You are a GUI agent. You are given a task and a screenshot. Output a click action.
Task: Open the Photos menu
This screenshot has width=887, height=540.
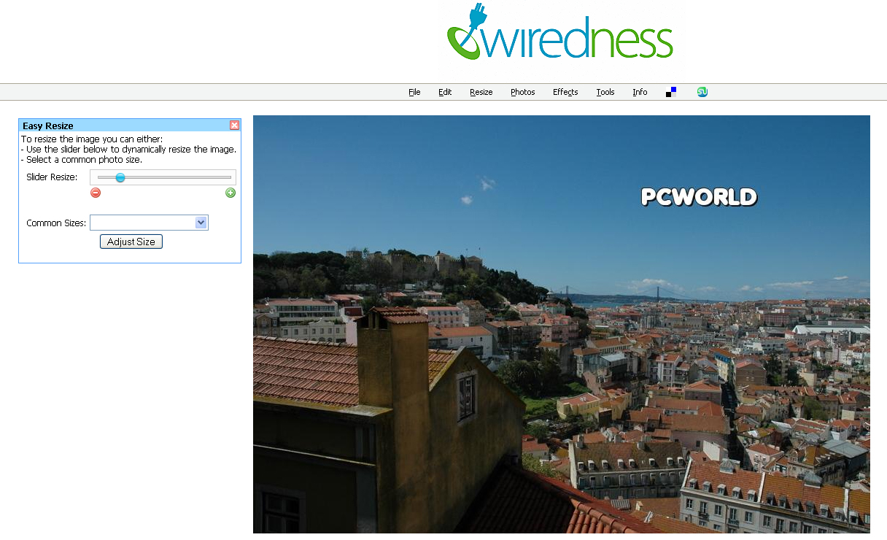(x=523, y=92)
